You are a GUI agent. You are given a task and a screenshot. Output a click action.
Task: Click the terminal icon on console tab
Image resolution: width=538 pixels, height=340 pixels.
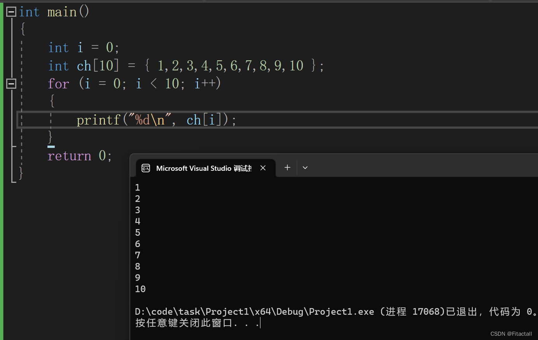click(146, 168)
